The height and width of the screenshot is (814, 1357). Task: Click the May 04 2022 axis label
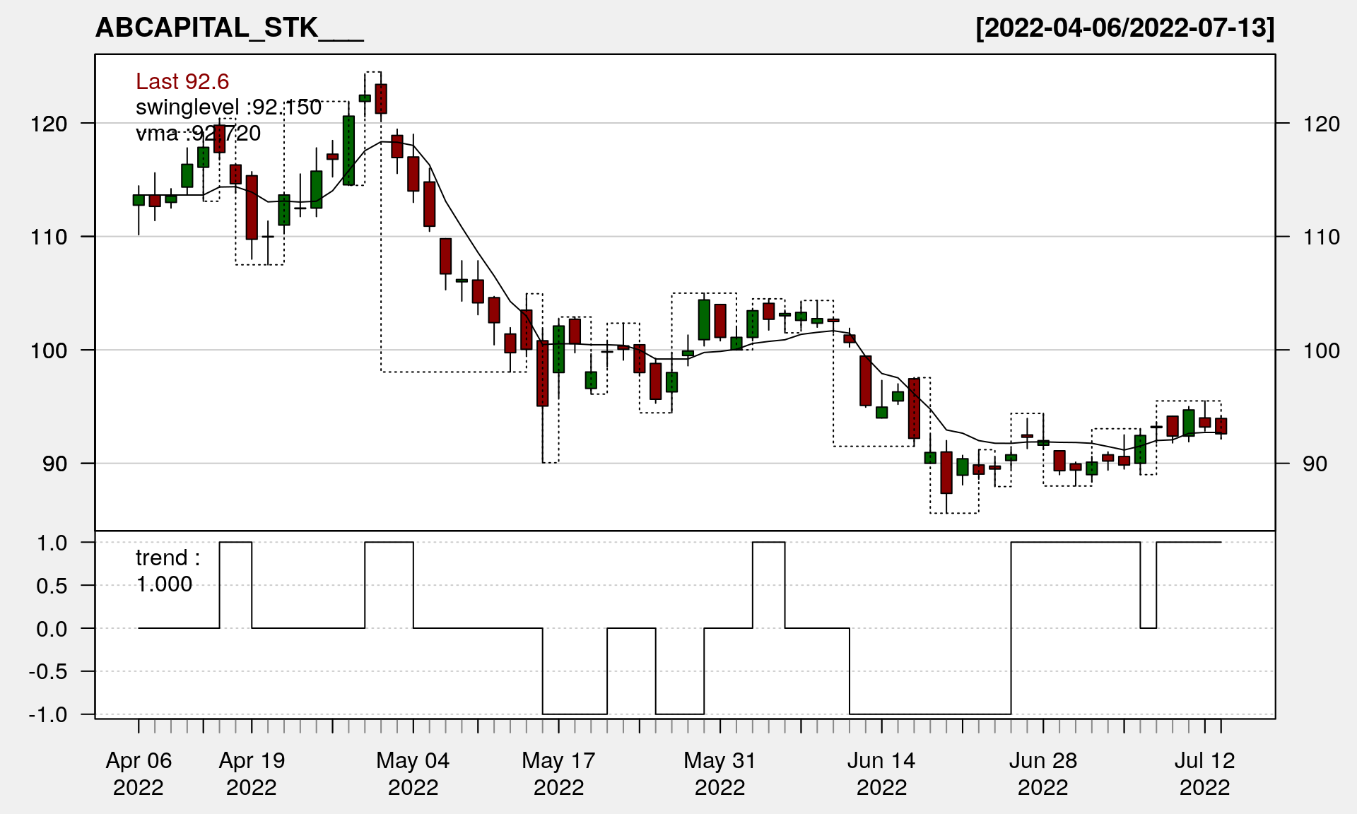pyautogui.click(x=413, y=774)
